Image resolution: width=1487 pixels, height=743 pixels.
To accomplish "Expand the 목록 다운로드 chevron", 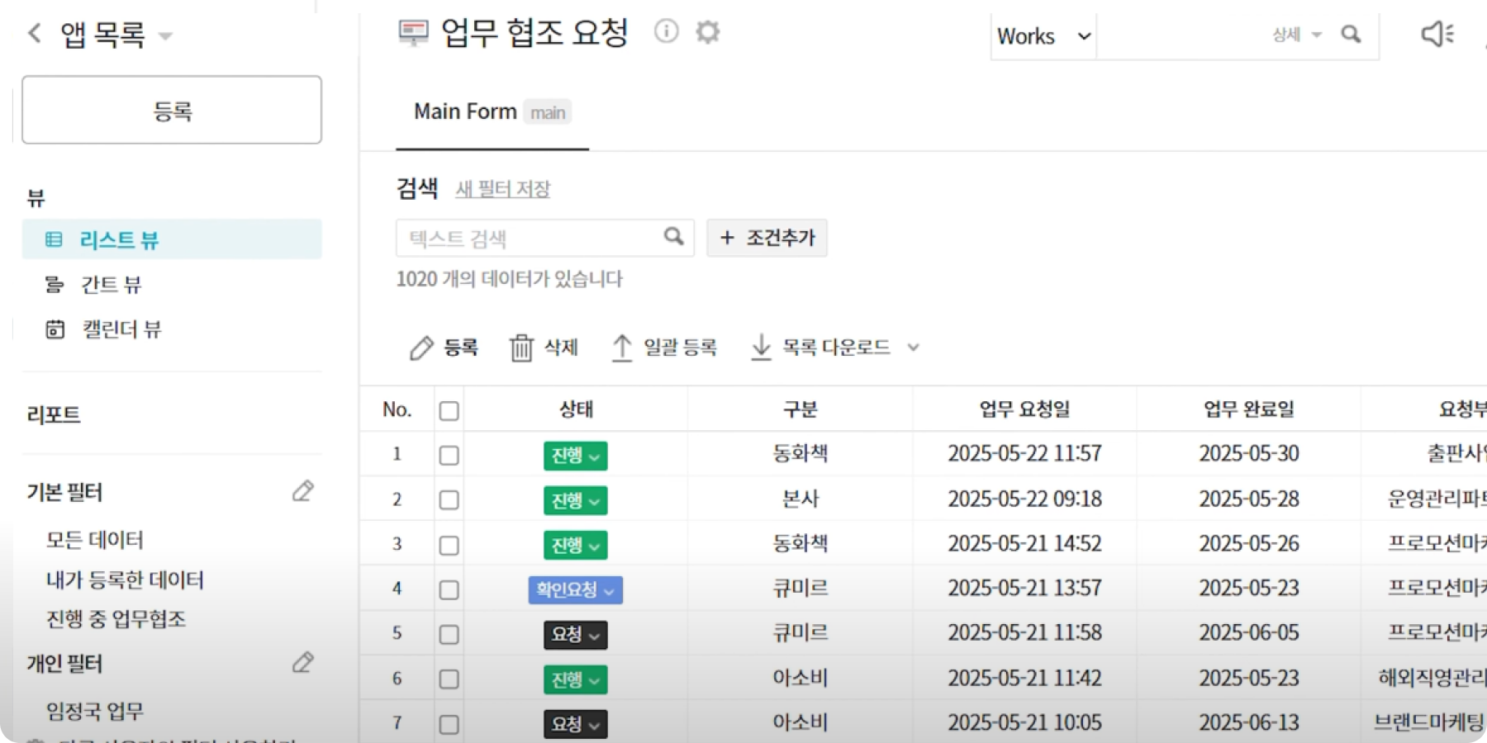I will coord(913,348).
